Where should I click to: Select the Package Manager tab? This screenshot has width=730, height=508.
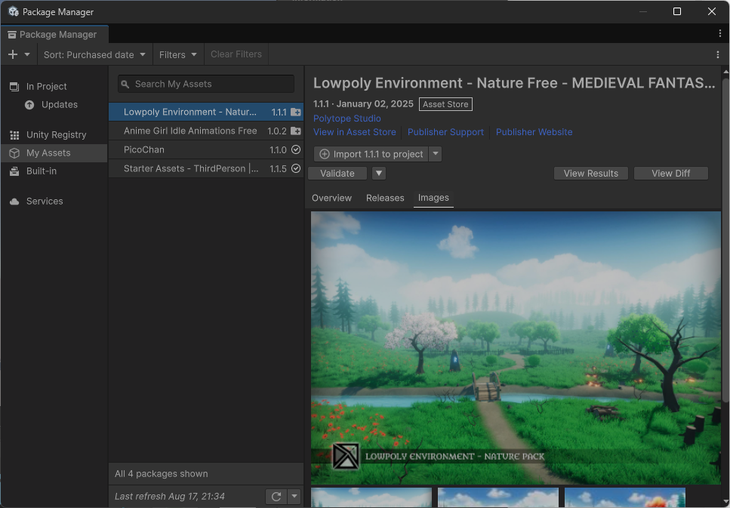(x=54, y=35)
